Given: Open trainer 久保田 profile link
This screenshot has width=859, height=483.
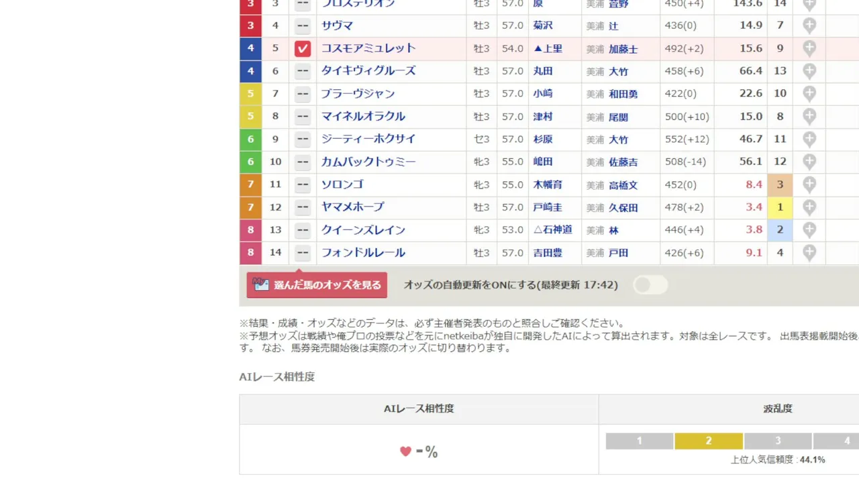Looking at the screenshot, I should [623, 208].
